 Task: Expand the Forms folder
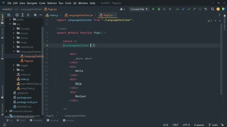[x=14, y=38]
